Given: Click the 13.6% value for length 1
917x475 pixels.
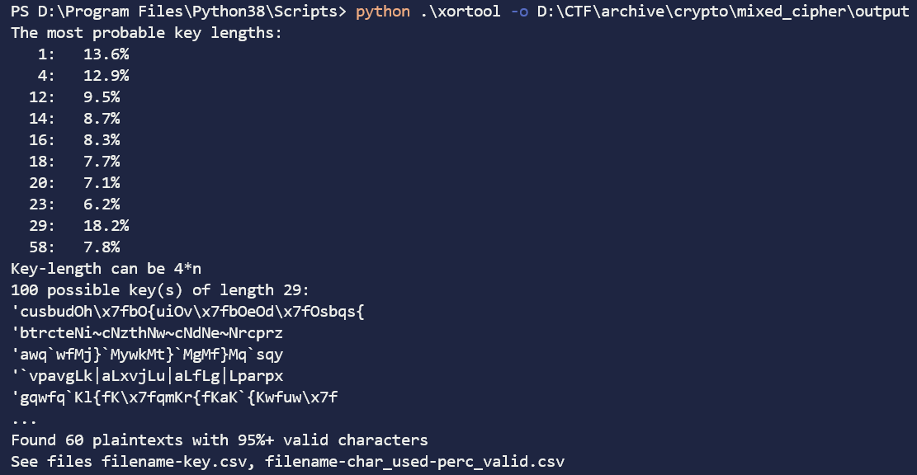Looking at the screenshot, I should tap(106, 54).
